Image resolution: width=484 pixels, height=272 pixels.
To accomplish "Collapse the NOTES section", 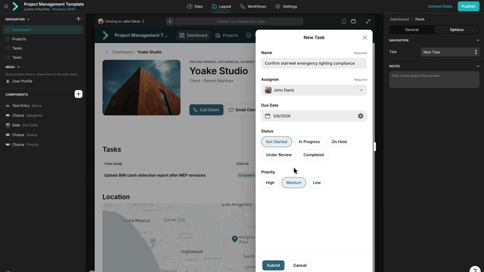I will click(478, 65).
